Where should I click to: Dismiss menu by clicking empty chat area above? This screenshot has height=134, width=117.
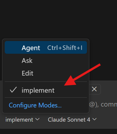pos(58,20)
